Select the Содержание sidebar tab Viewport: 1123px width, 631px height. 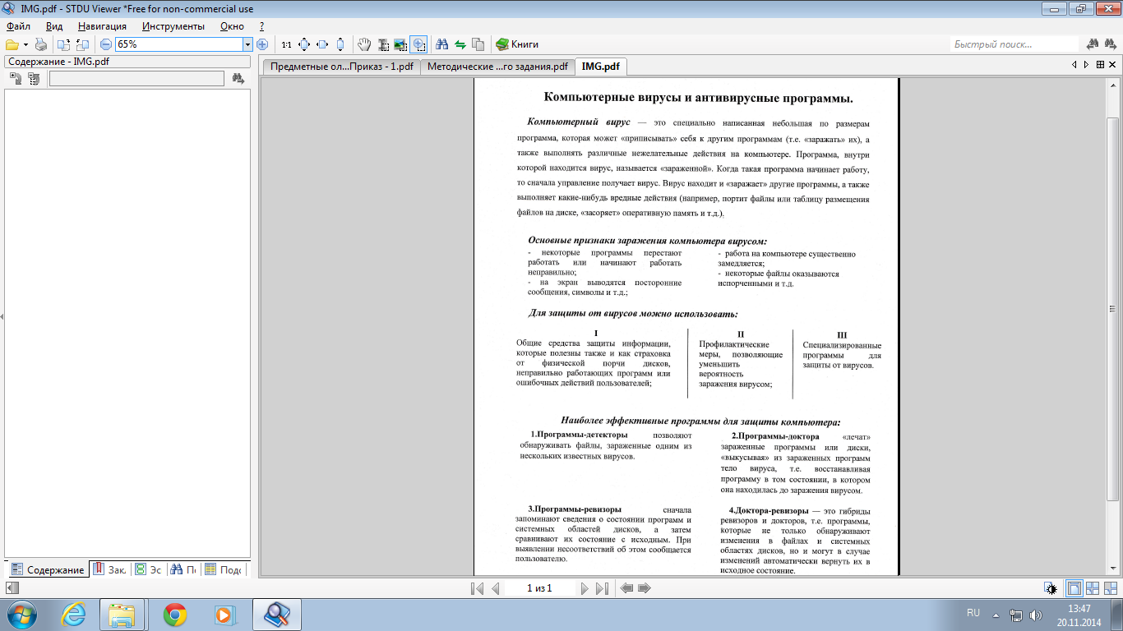(47, 569)
